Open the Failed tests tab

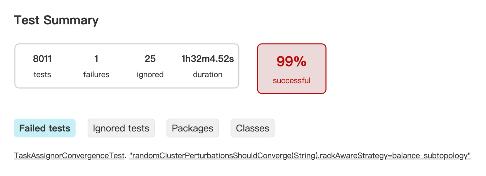45,128
